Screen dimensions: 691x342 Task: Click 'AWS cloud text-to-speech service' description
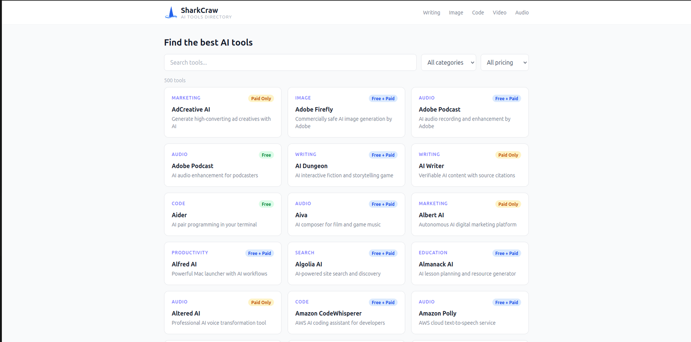point(457,323)
